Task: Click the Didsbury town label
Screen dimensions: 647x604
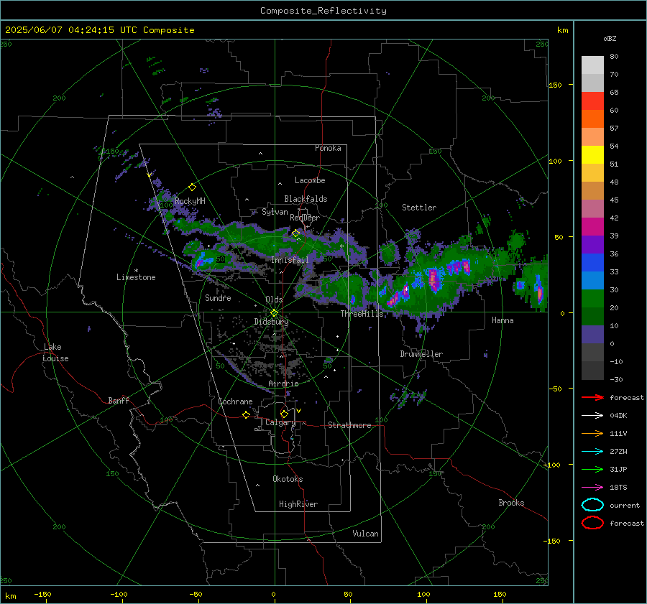Action: click(271, 322)
